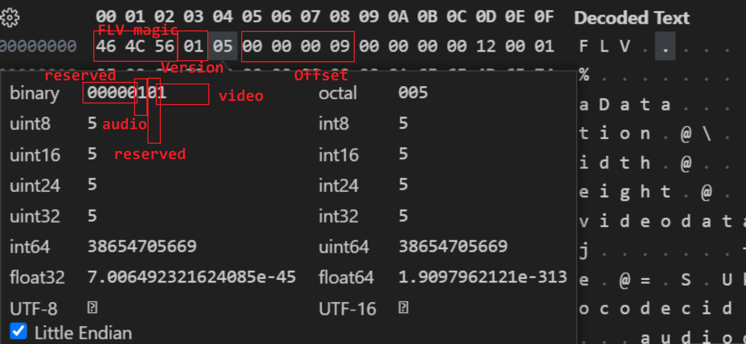
Task: Click the decoded character L
Action: (604, 47)
